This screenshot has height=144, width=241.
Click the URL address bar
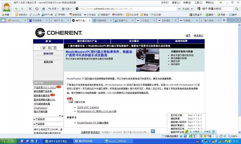tap(125, 9)
